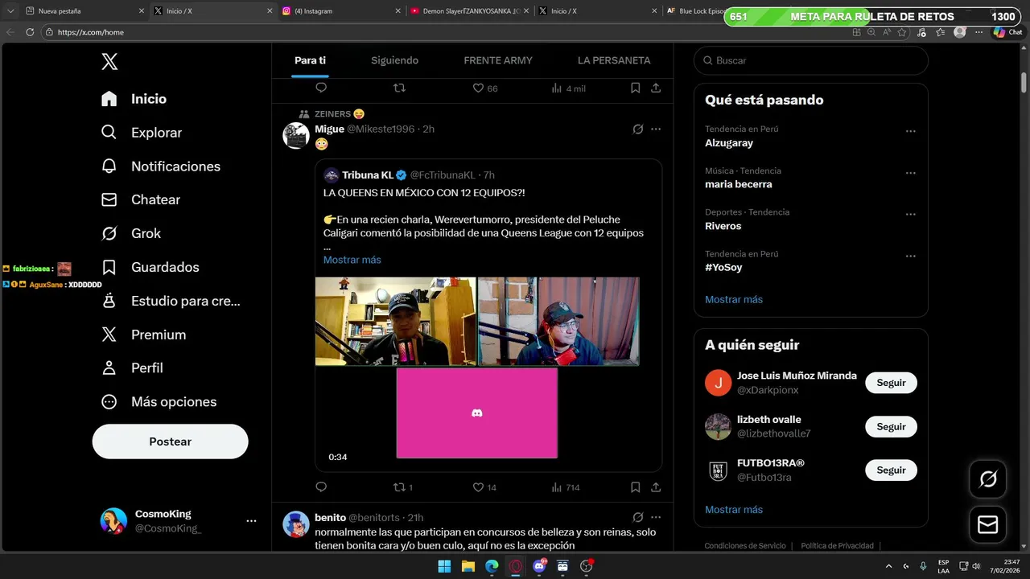Open Discord from the taskbar
The image size is (1030, 579).
pos(539,566)
